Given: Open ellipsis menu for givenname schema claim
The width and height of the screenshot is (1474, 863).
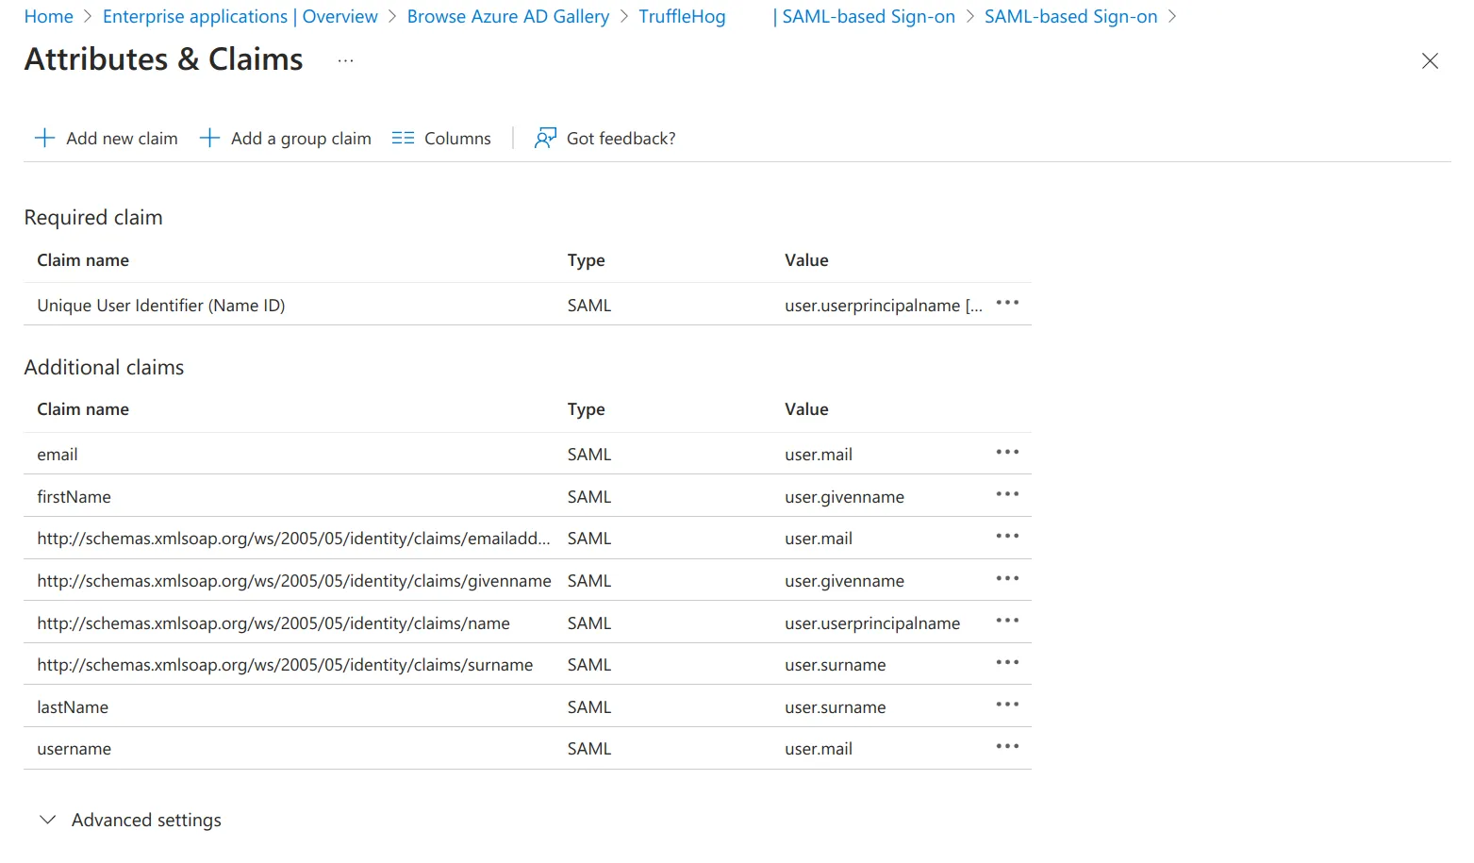Looking at the screenshot, I should (1007, 578).
